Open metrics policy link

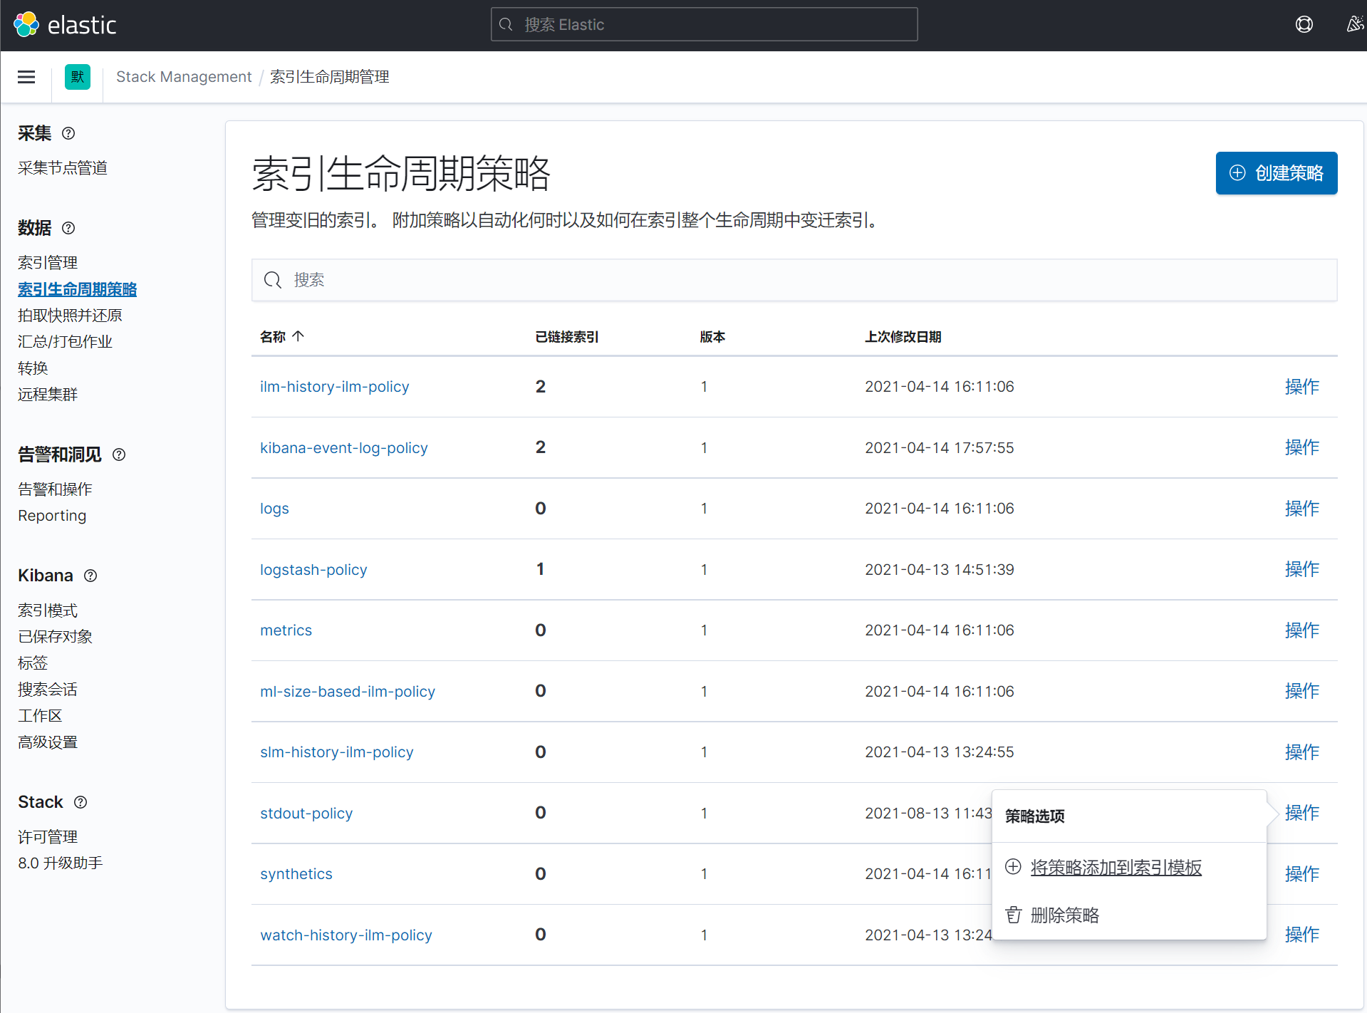pos(286,630)
